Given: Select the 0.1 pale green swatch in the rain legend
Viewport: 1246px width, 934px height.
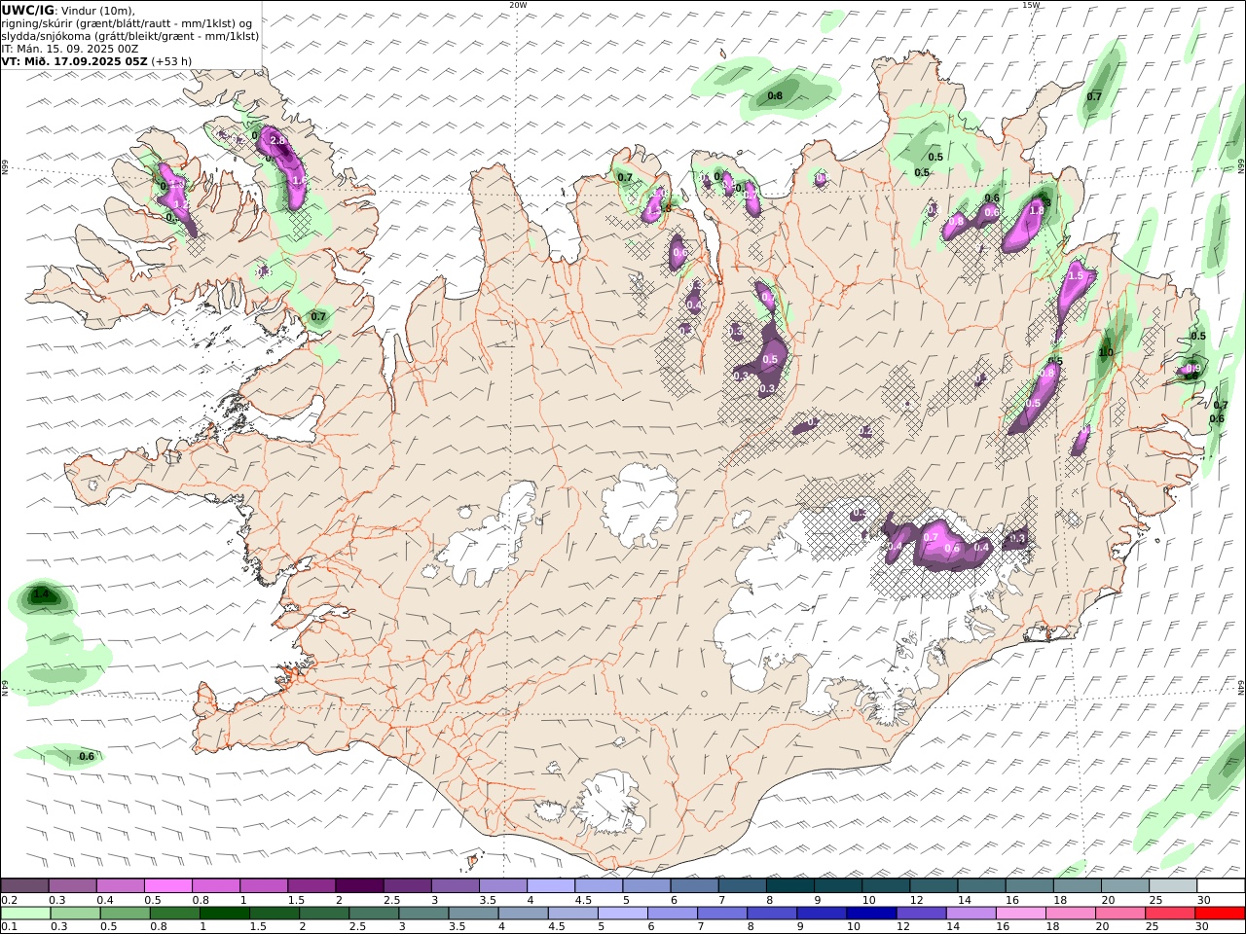Looking at the screenshot, I should pos(25,914).
